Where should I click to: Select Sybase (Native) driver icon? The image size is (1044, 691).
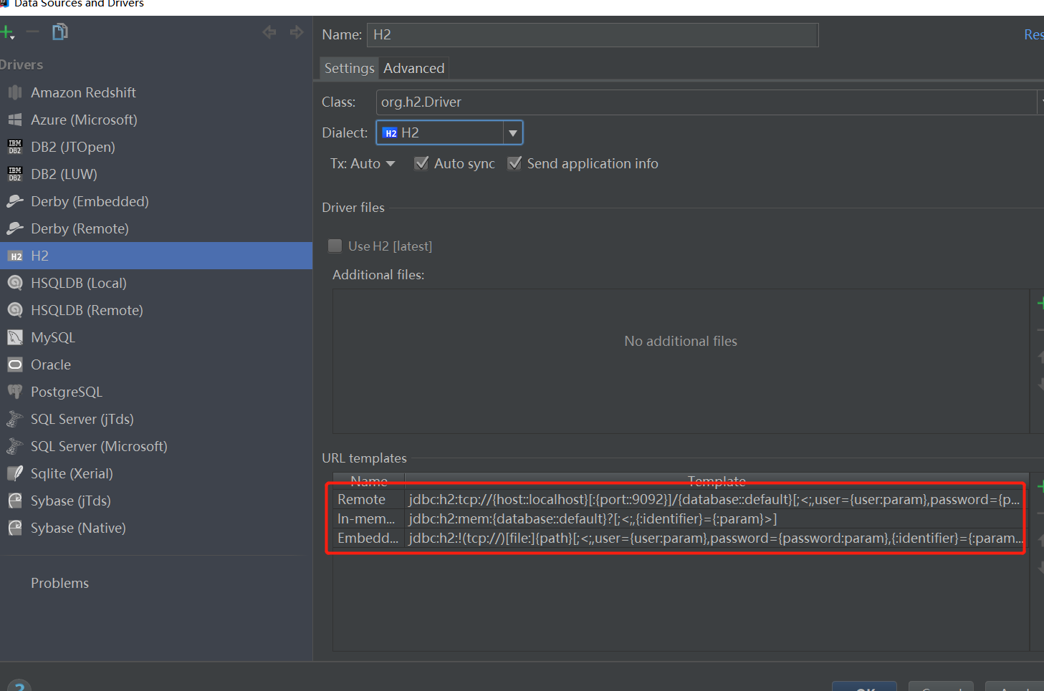[15, 528]
